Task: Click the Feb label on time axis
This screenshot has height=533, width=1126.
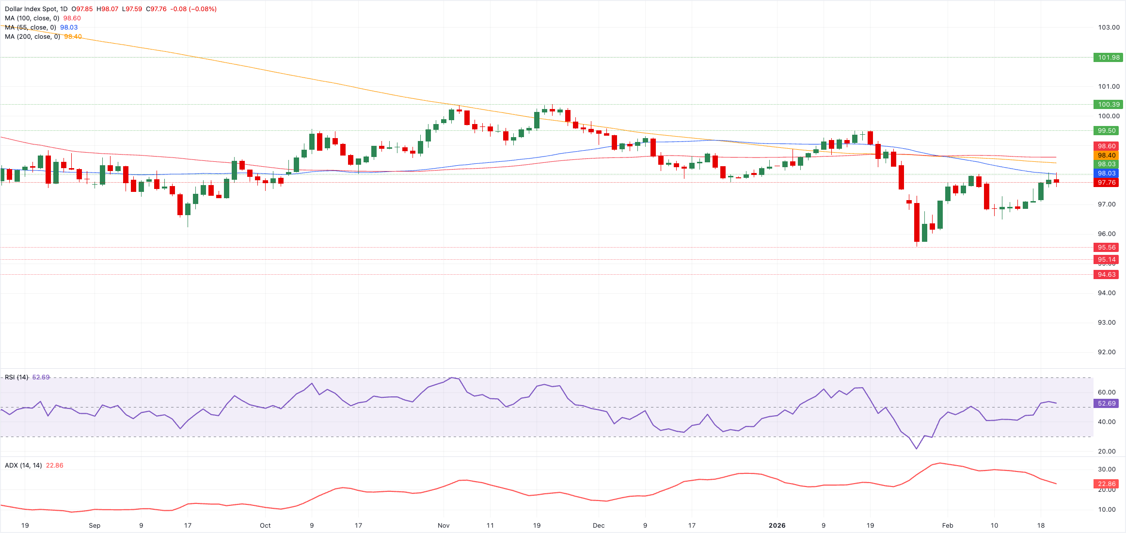Action: [x=947, y=526]
